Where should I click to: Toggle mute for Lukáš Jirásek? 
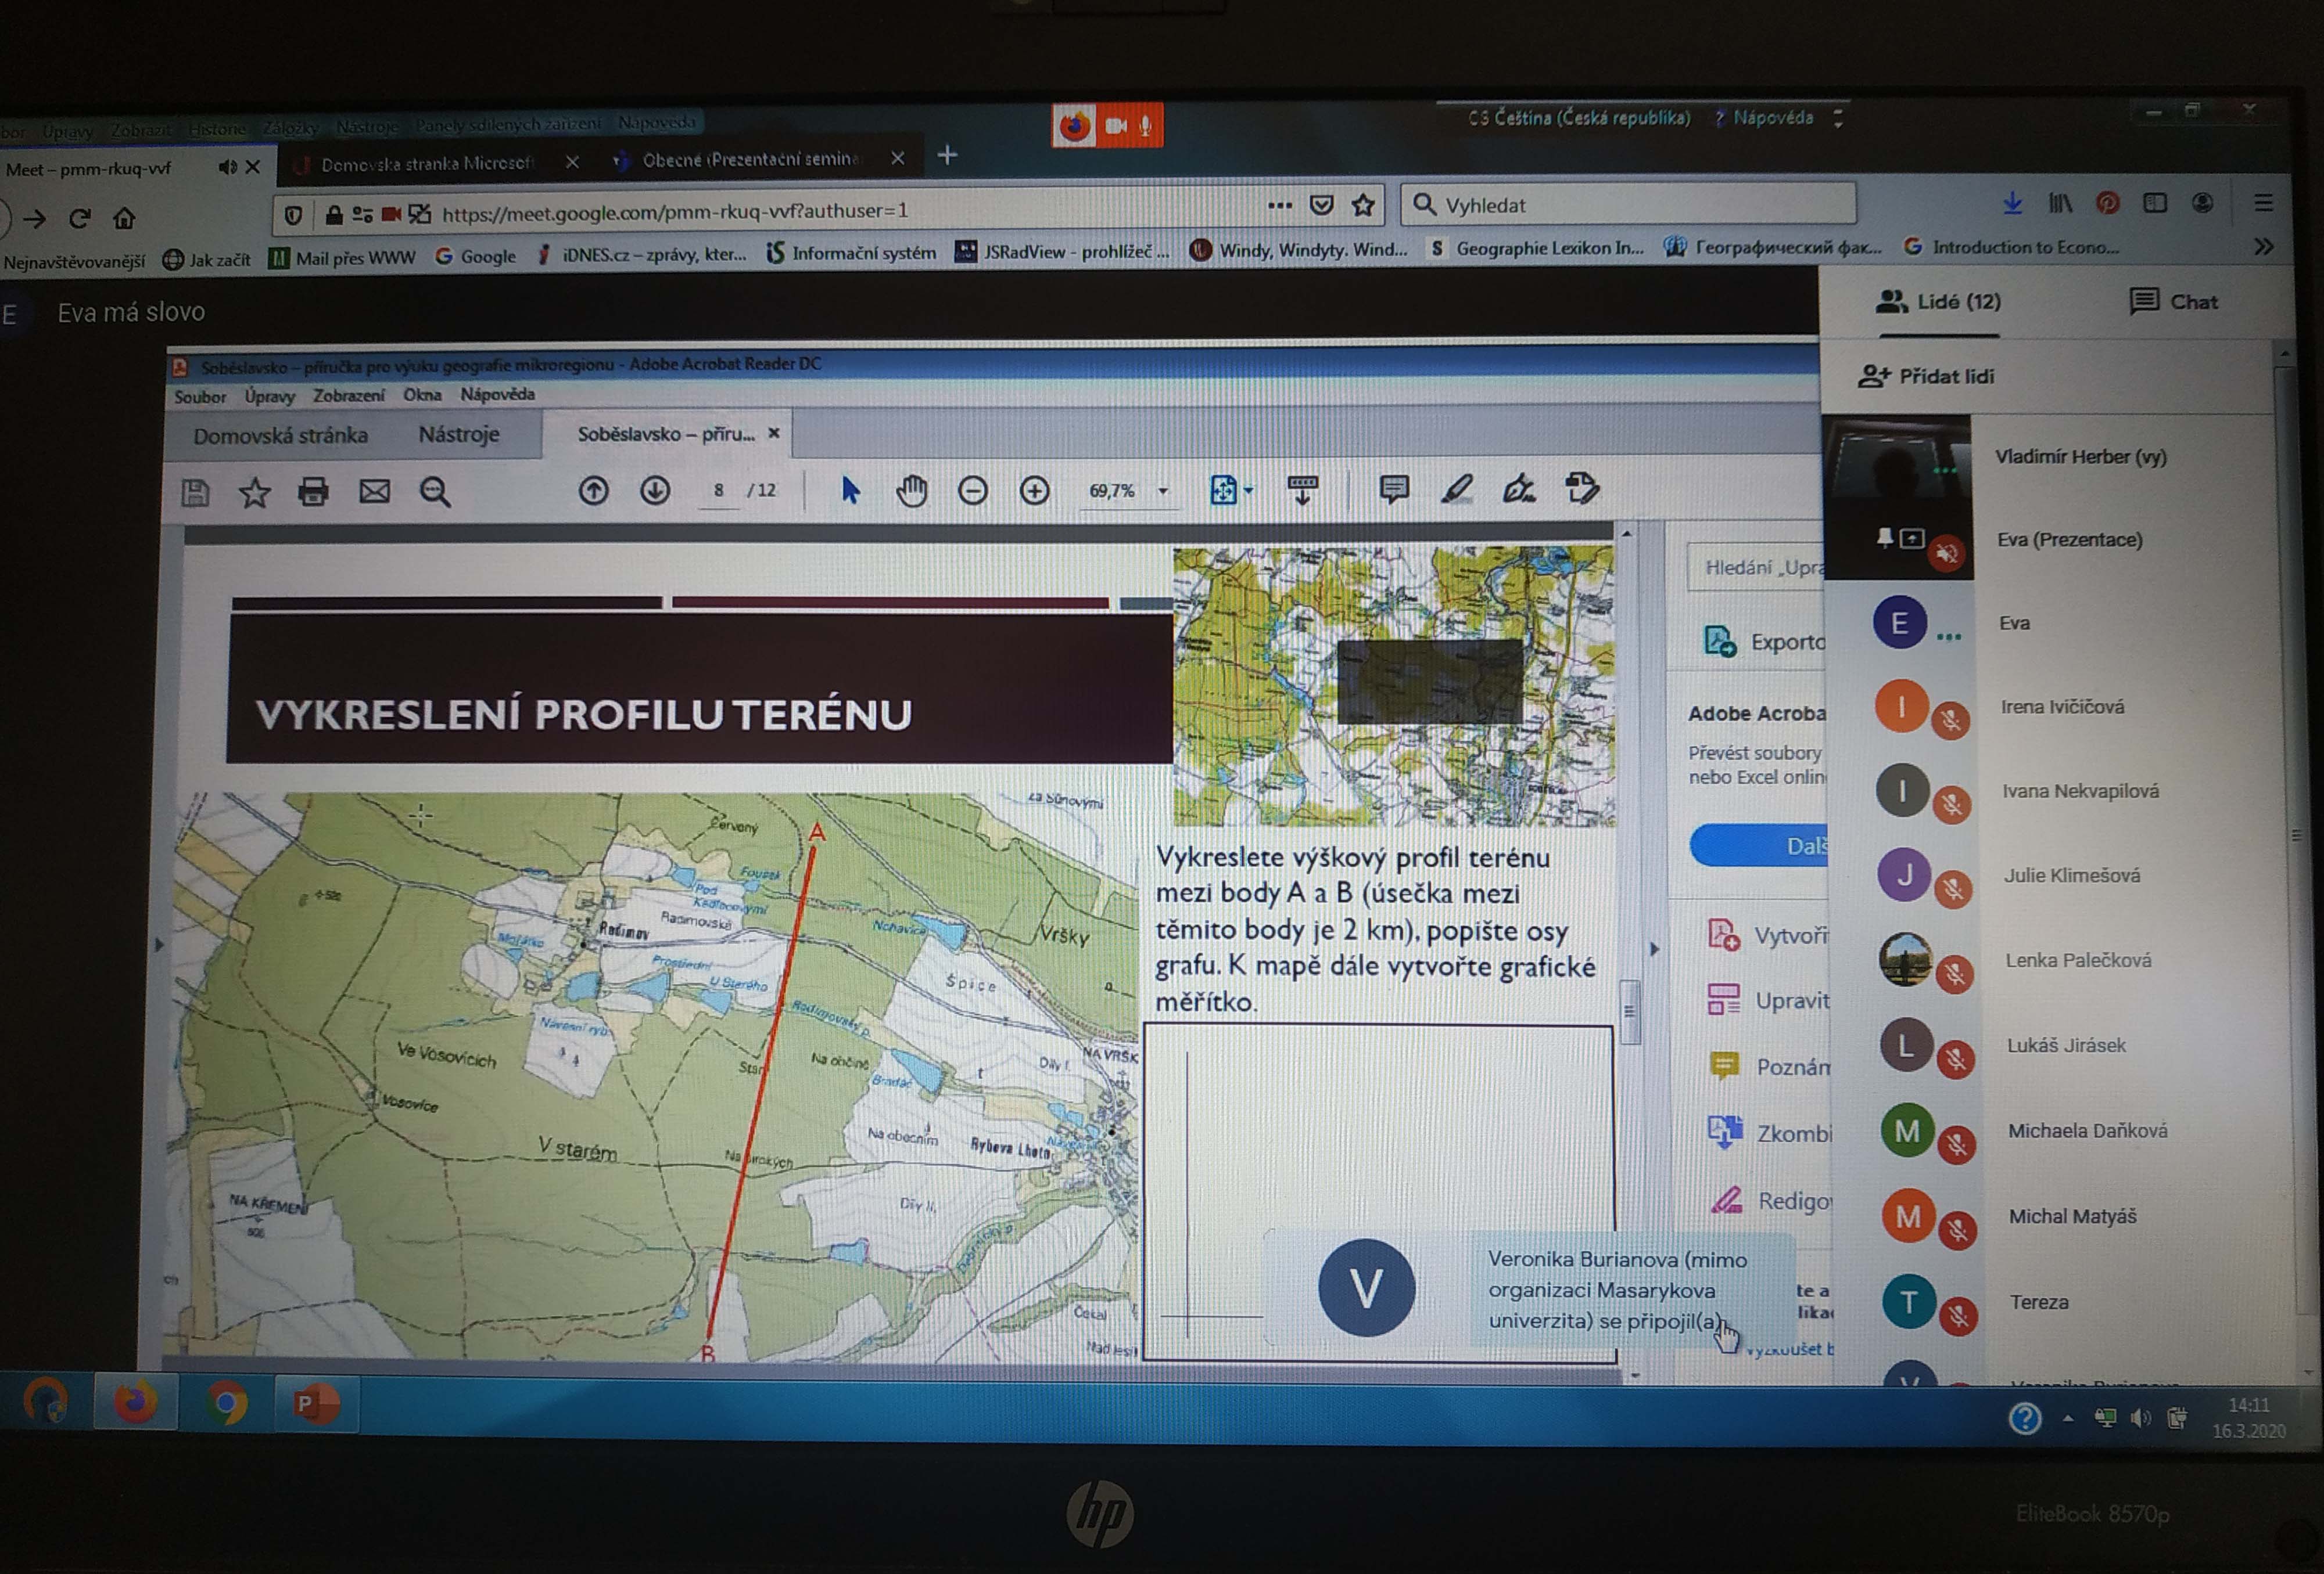click(1956, 1060)
